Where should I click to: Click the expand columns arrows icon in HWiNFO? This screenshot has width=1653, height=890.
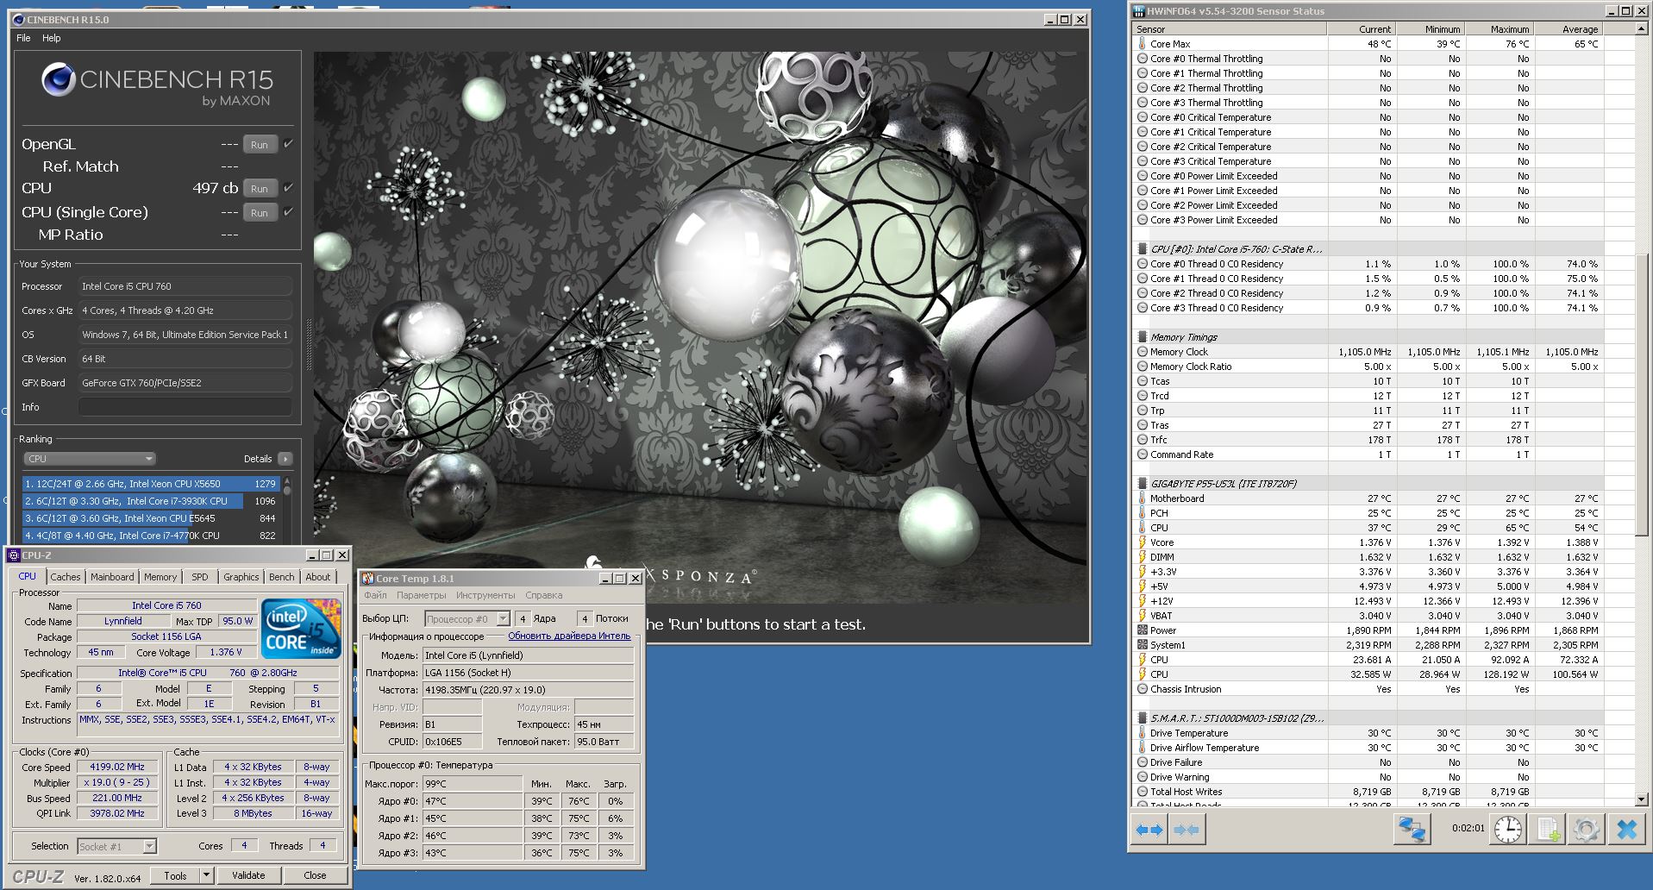1149,830
